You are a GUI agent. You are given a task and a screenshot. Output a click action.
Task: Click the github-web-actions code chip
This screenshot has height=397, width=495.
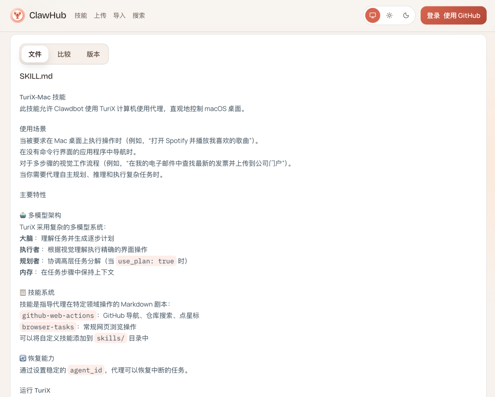click(57, 315)
